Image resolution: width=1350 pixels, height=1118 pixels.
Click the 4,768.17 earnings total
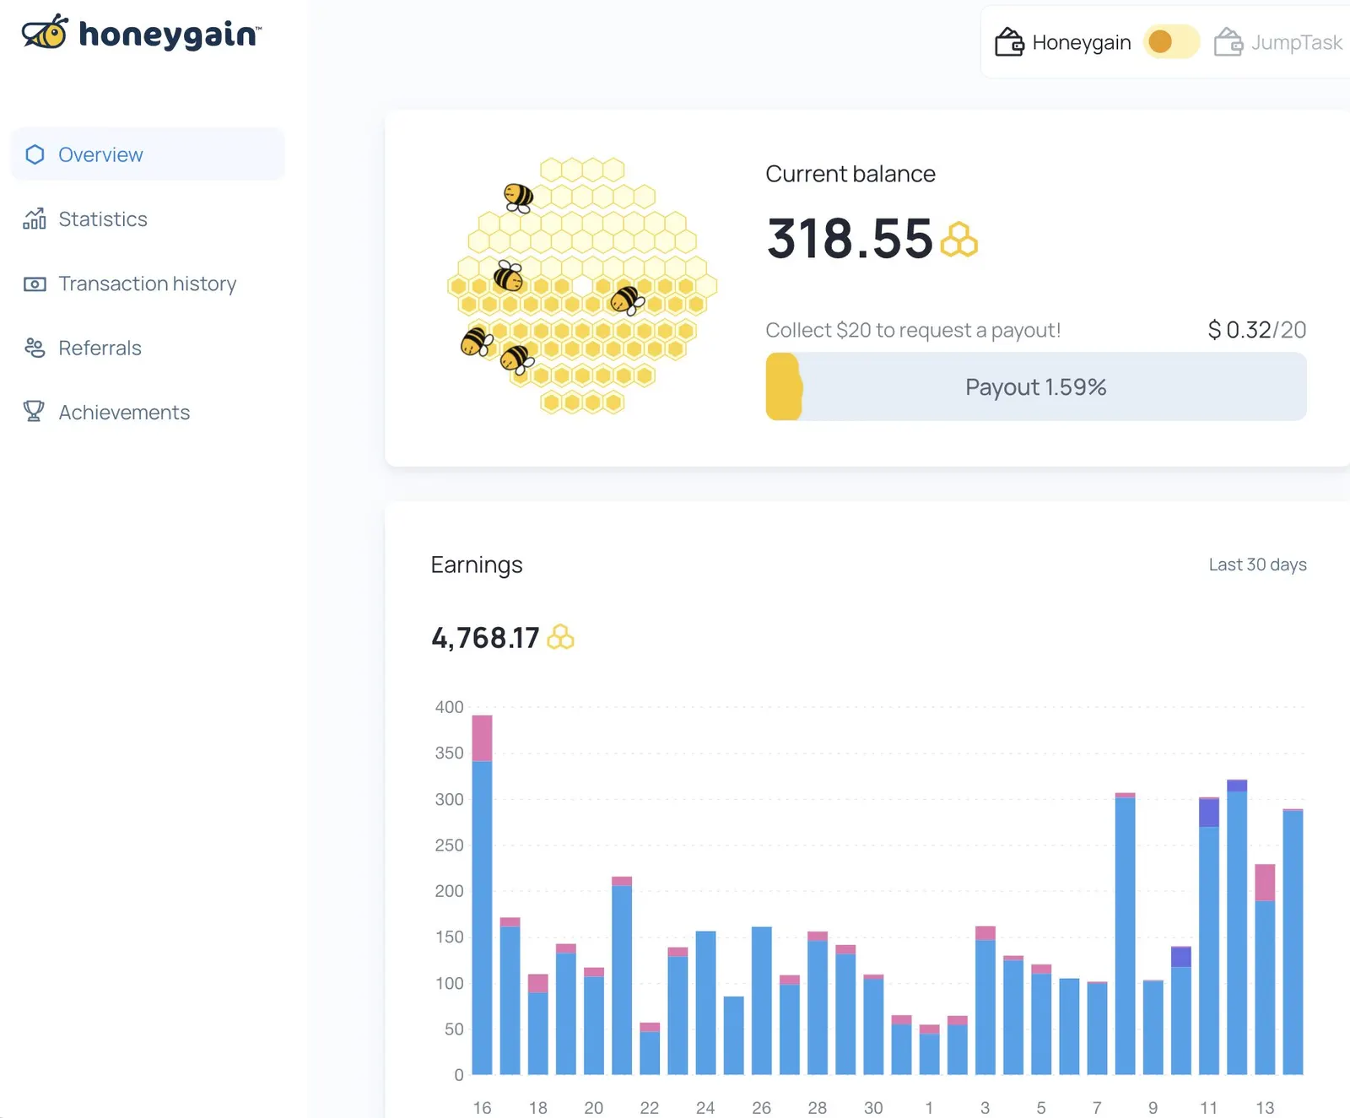(x=485, y=638)
